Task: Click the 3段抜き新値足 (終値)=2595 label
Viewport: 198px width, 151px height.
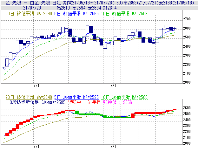Action: pyautogui.click(x=37, y=102)
